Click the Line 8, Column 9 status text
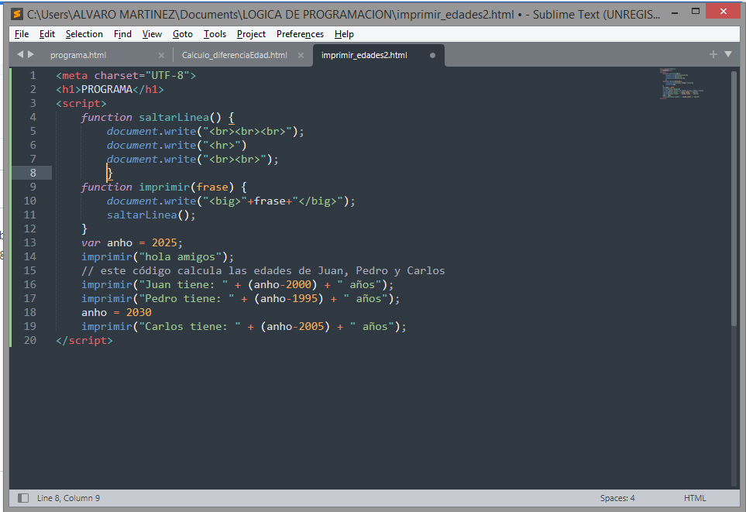The width and height of the screenshot is (746, 512). click(x=68, y=498)
